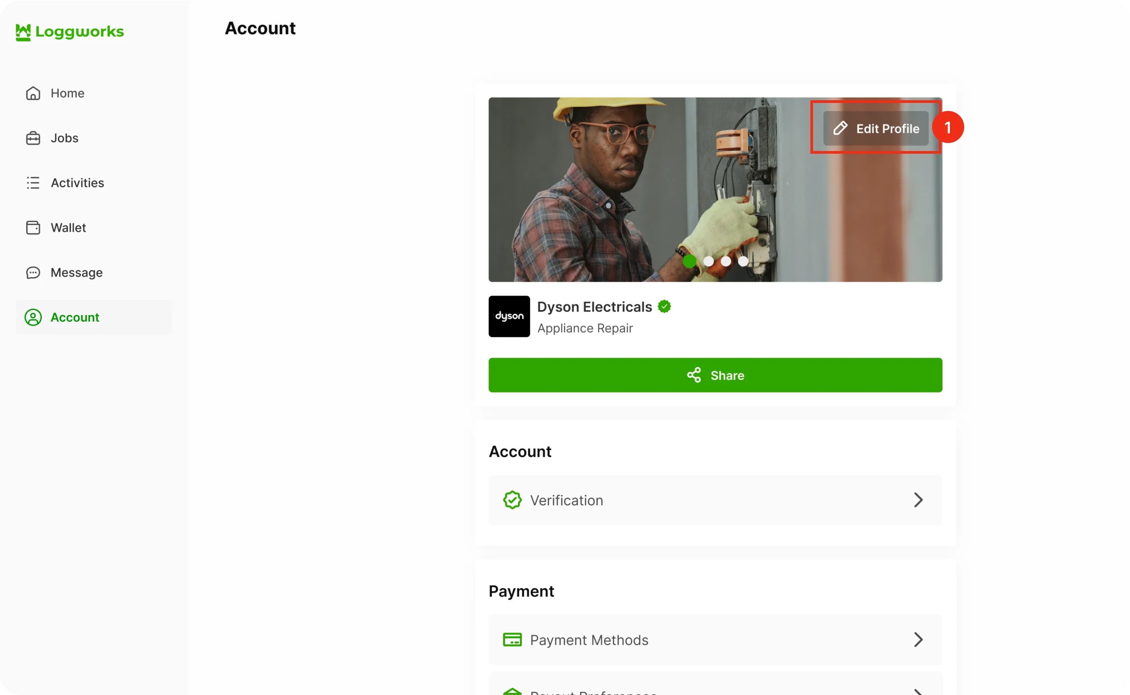Open the Wallet menu item
Viewport: 1130px width, 695px height.
coord(68,228)
